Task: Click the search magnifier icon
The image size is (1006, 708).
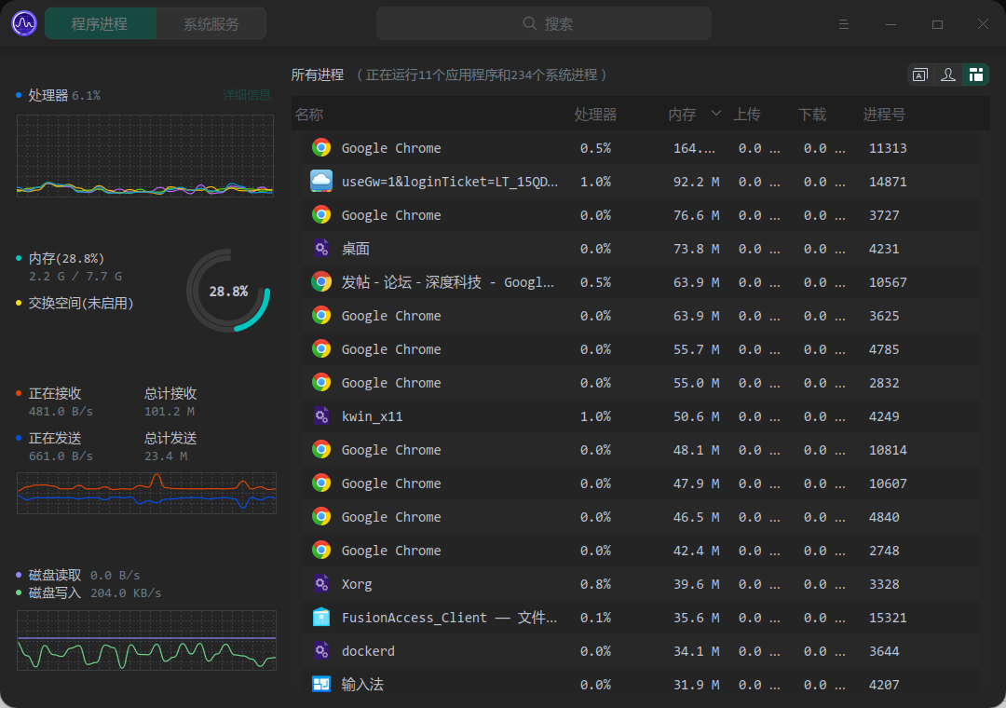Action: (x=529, y=23)
